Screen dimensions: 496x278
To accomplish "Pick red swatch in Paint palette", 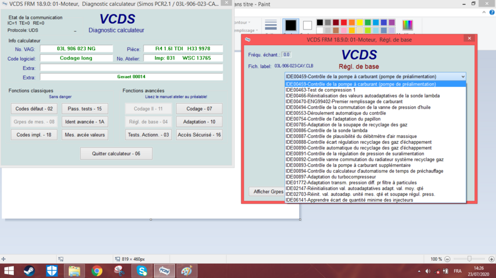I will [344, 23].
